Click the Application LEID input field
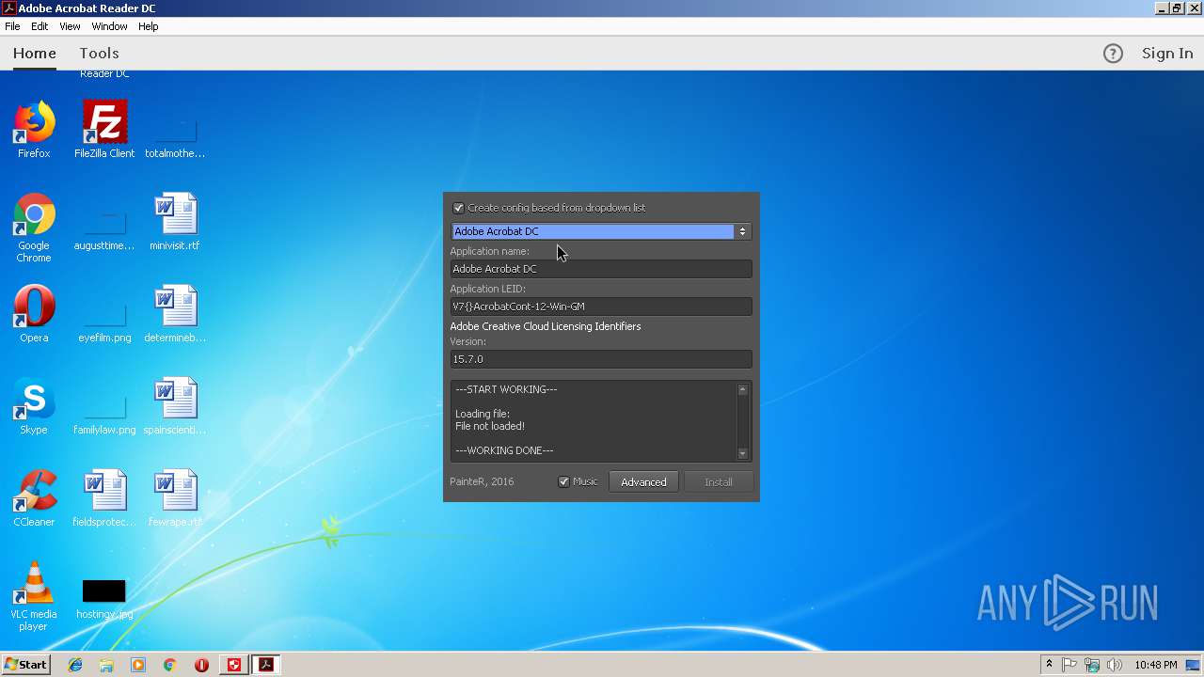Image resolution: width=1204 pixels, height=677 pixels. pyautogui.click(x=601, y=307)
